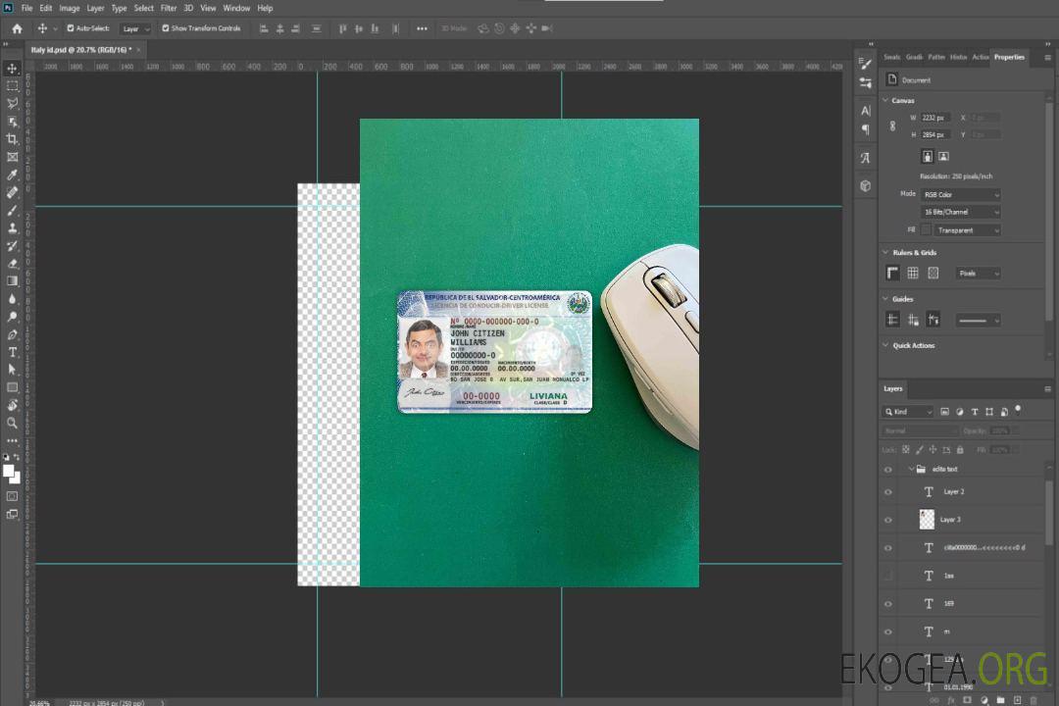The height and width of the screenshot is (706, 1059).
Task: Uncheck the Auto-Select checkbox
Action: [x=71, y=28]
